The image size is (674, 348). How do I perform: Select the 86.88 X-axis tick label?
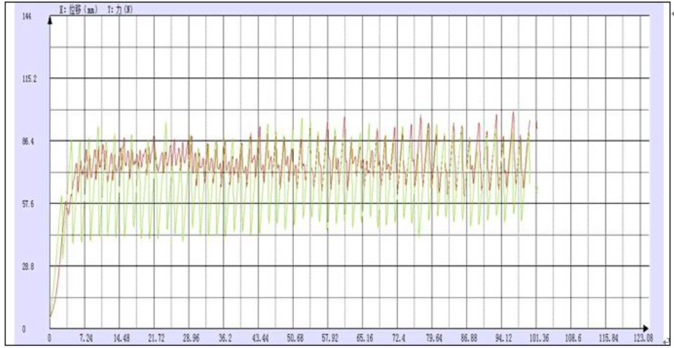click(x=467, y=339)
